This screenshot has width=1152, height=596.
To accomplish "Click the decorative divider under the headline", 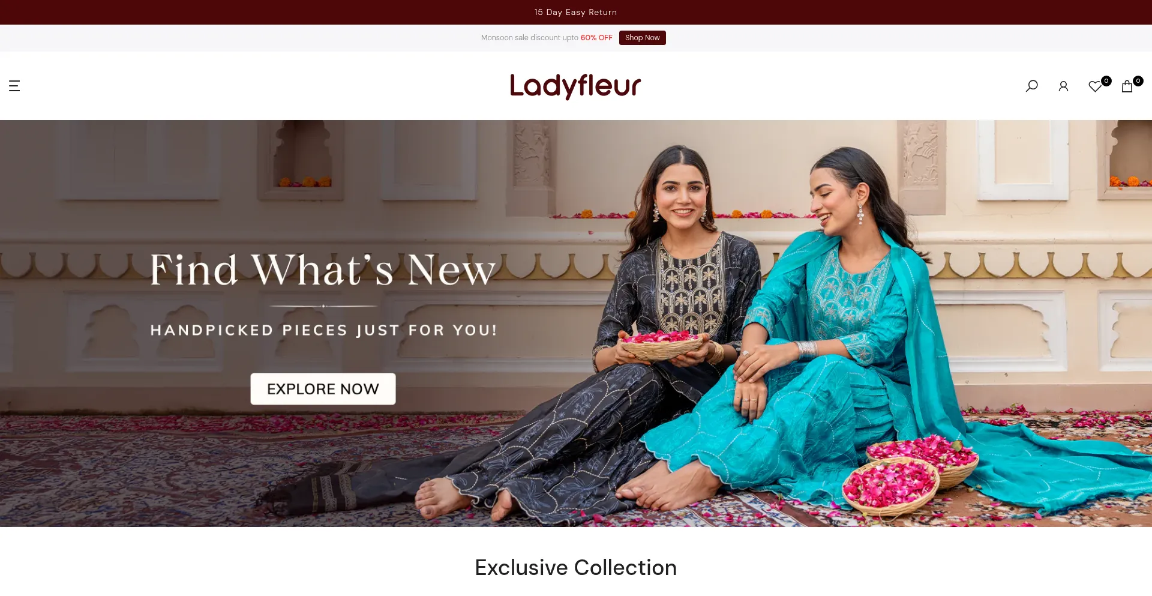I will 323,306.
